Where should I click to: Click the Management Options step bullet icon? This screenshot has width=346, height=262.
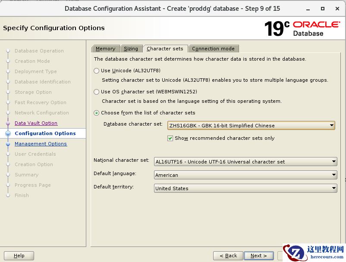[8, 144]
